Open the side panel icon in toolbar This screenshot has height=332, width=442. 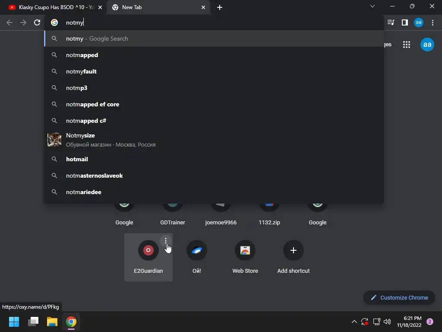tap(404, 22)
